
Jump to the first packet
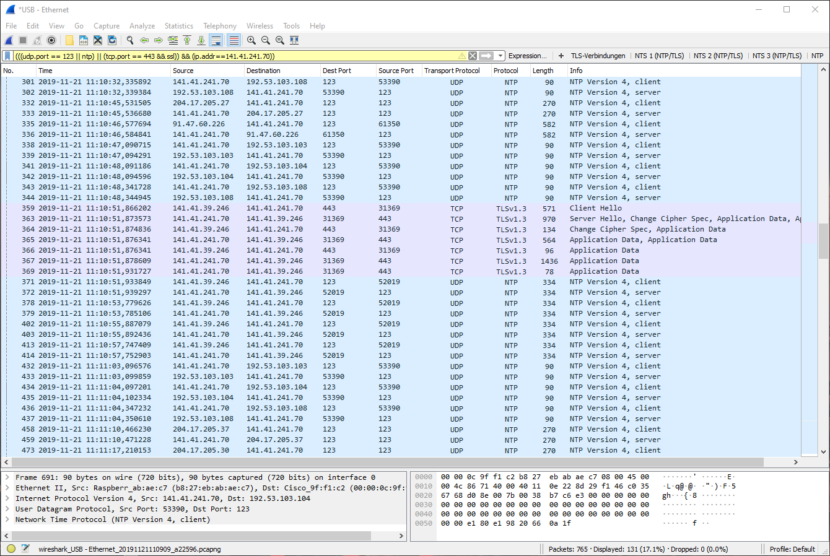[187, 40]
